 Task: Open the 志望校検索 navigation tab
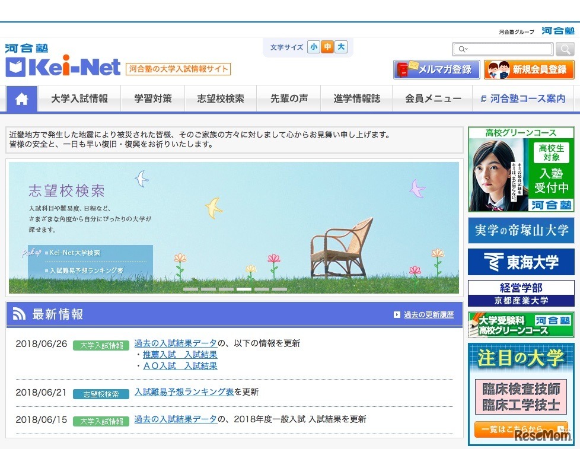tap(221, 98)
